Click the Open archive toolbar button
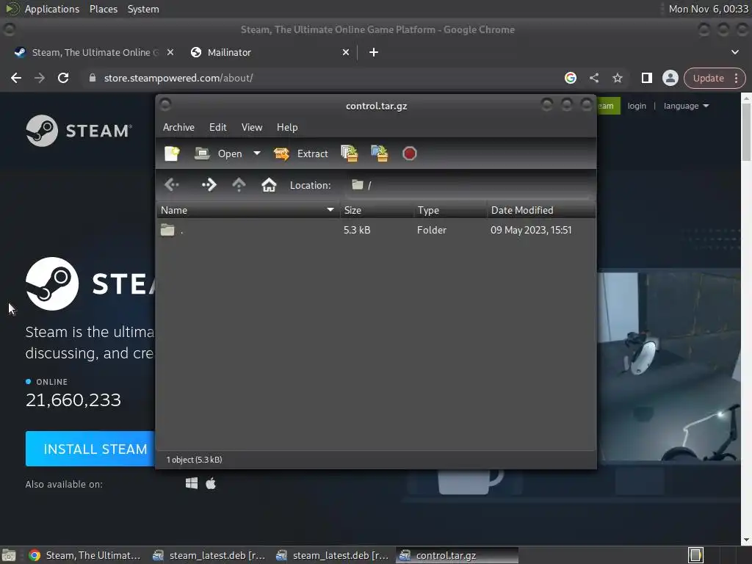The image size is (752, 564). coord(218,153)
